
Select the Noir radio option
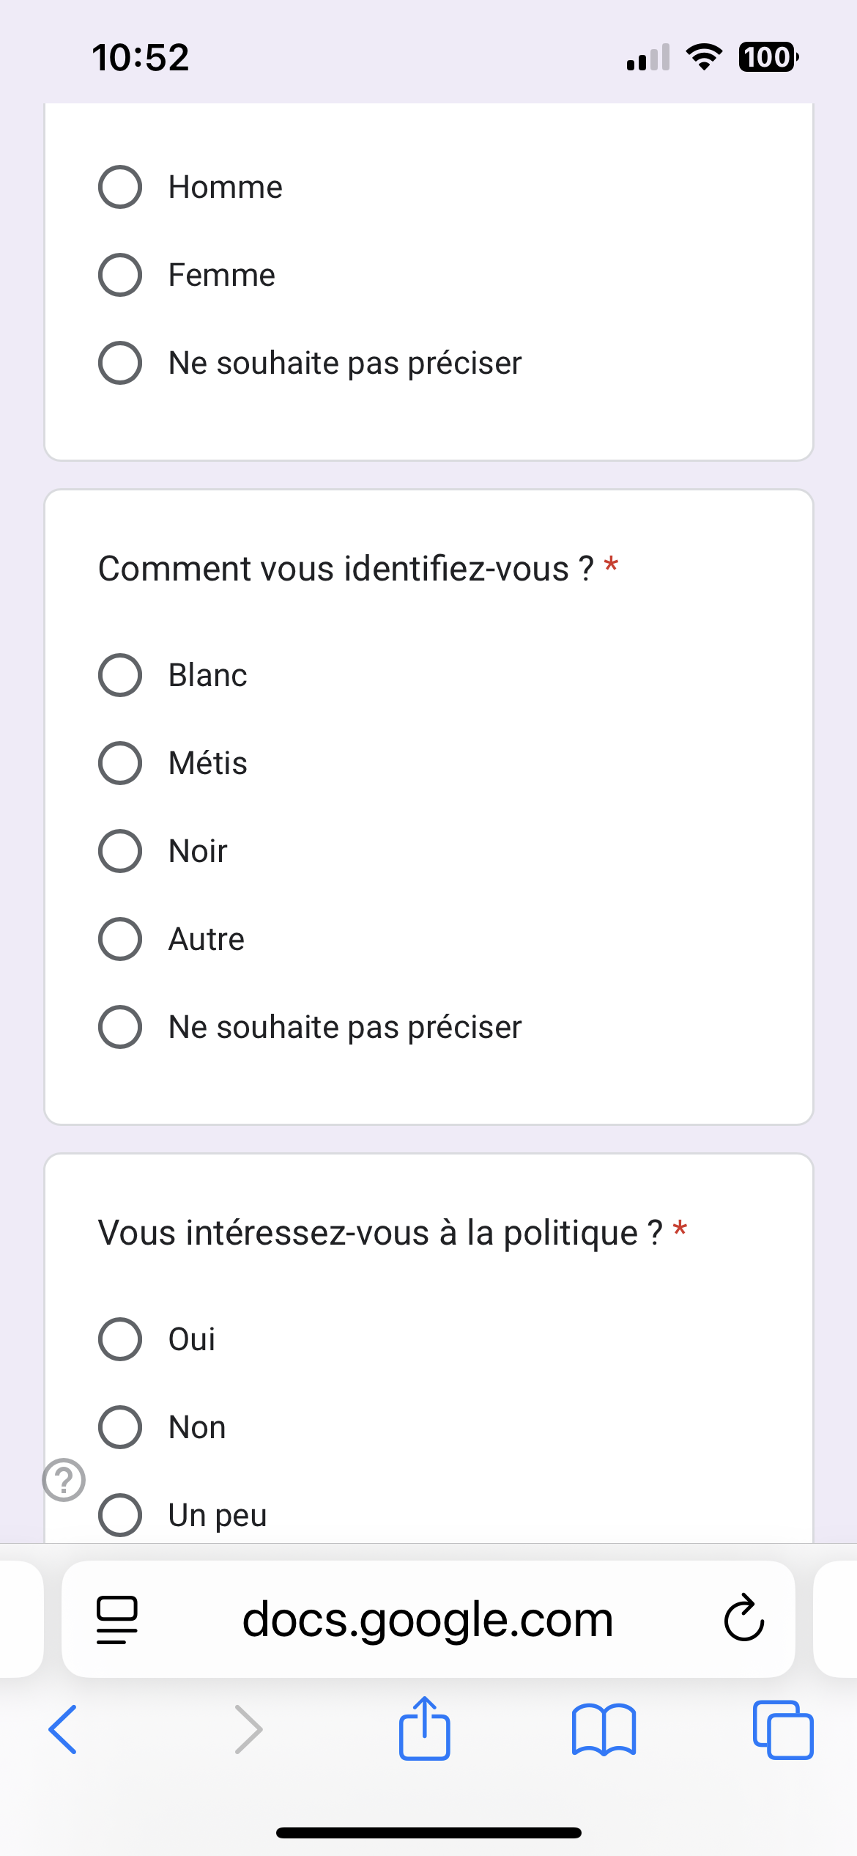point(120,851)
